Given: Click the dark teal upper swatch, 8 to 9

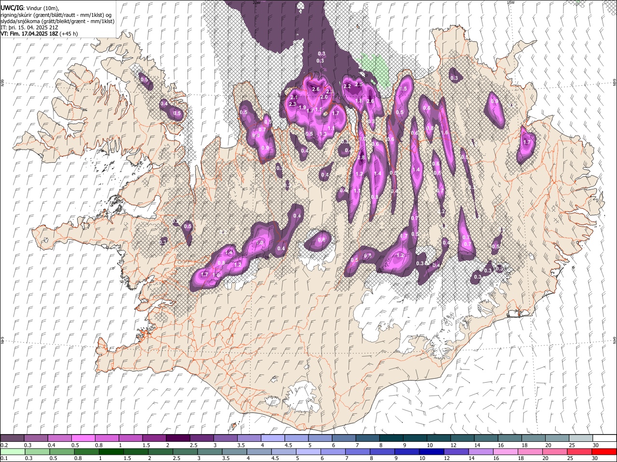Looking at the screenshot, I should 391,438.
